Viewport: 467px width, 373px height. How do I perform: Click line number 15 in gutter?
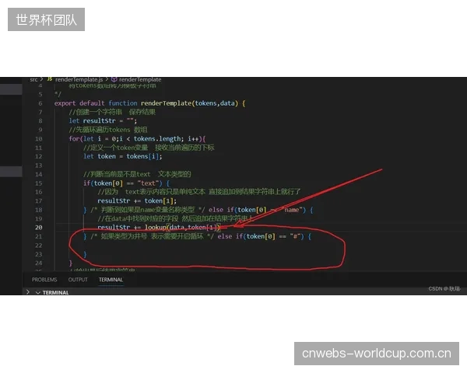(x=39, y=183)
